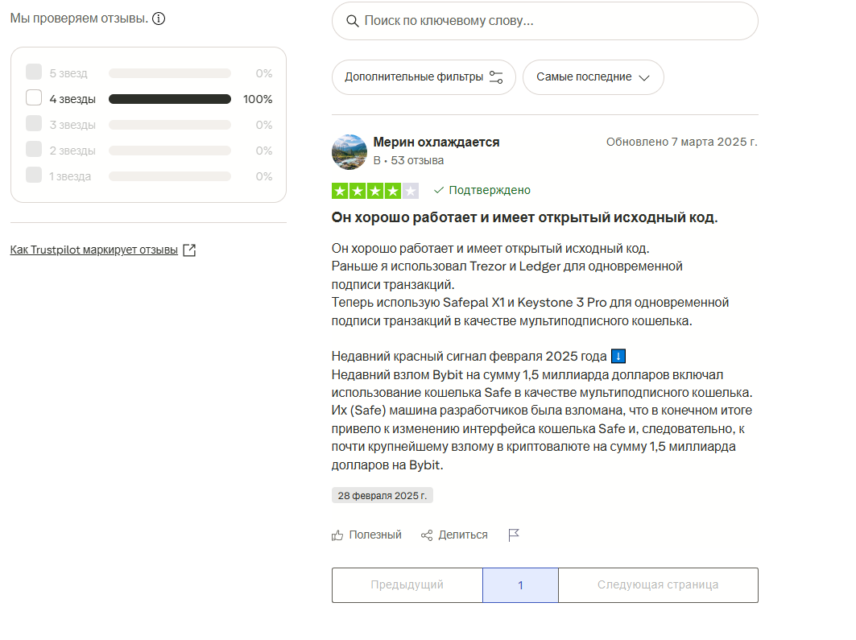Screen dimensions: 856x640
Task: Click the 4 звезды 100% rating bar
Action: [170, 99]
